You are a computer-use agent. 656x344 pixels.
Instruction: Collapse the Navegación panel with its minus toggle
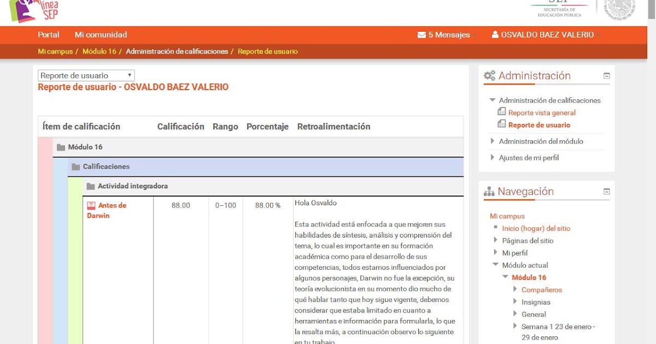click(x=606, y=192)
